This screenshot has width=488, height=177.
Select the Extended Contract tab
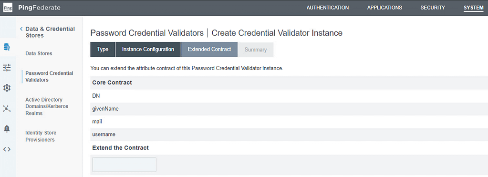click(x=209, y=50)
